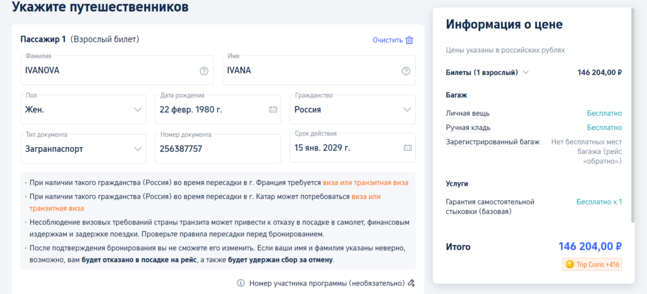Click Номер участника программы (необязательно)

327,283
